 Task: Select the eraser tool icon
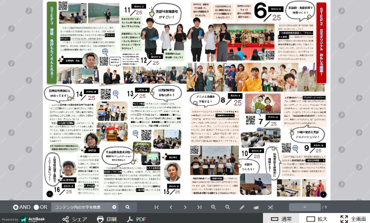pyautogui.click(x=256, y=207)
